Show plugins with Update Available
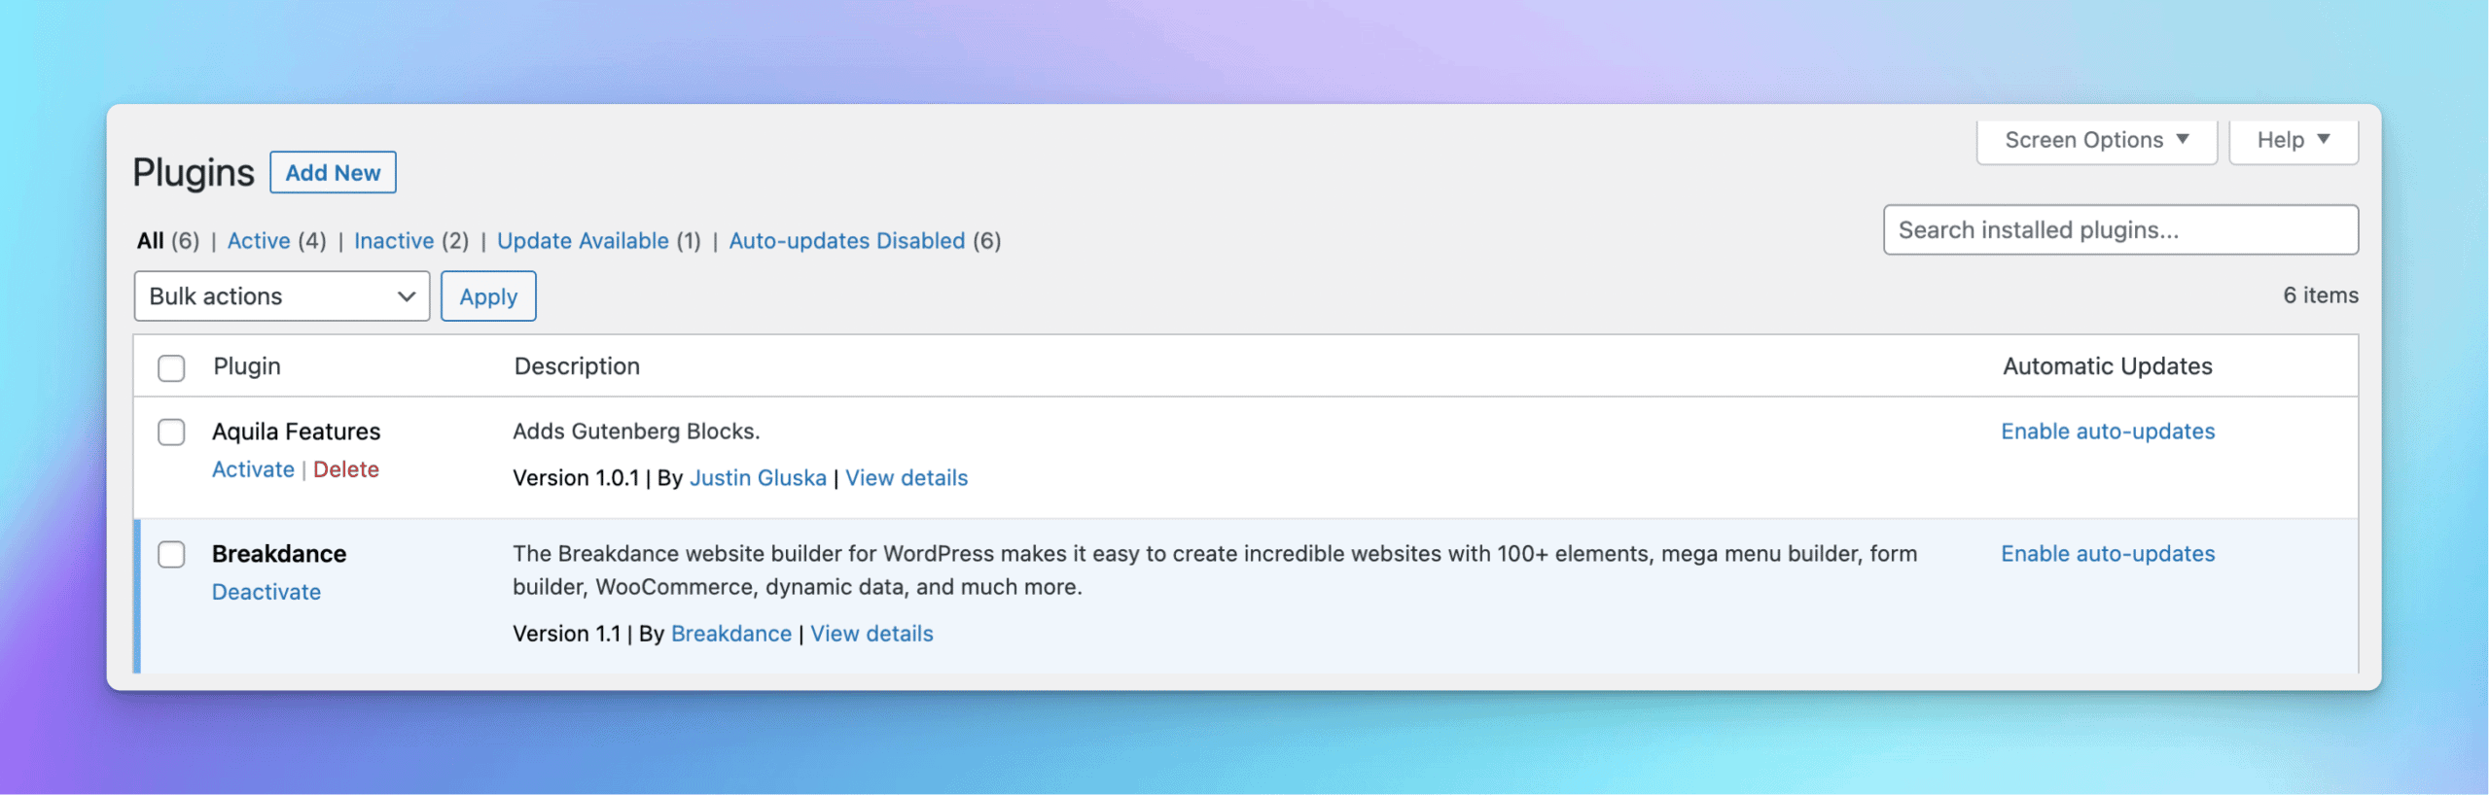Image resolution: width=2490 pixels, height=795 pixels. click(583, 241)
